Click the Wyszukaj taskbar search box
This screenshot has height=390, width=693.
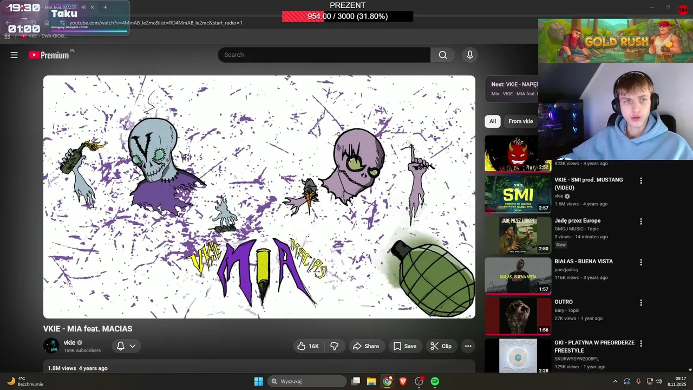coord(307,381)
